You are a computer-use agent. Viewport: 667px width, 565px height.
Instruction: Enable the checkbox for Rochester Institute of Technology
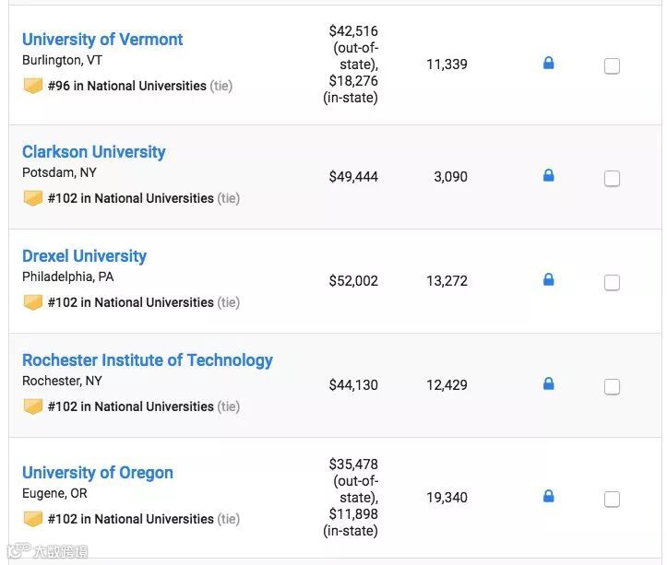(x=612, y=386)
